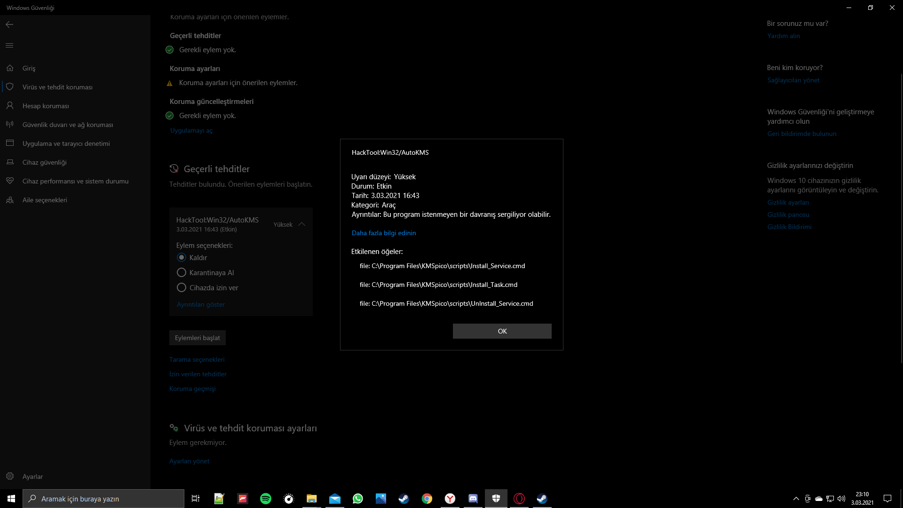
Task: Click the Cihaz performansı heart icon
Action: (x=10, y=181)
